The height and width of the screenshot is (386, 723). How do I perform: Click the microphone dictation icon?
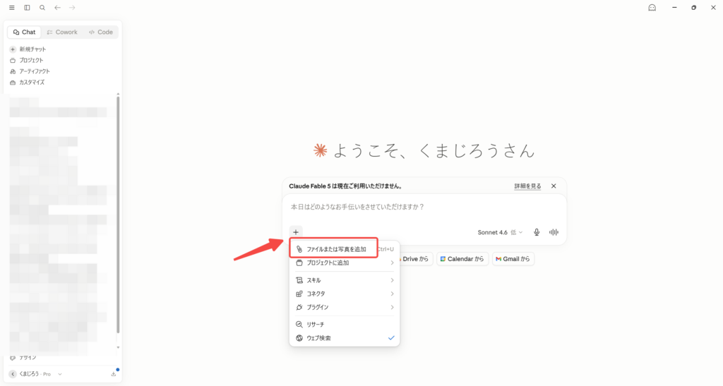537,233
